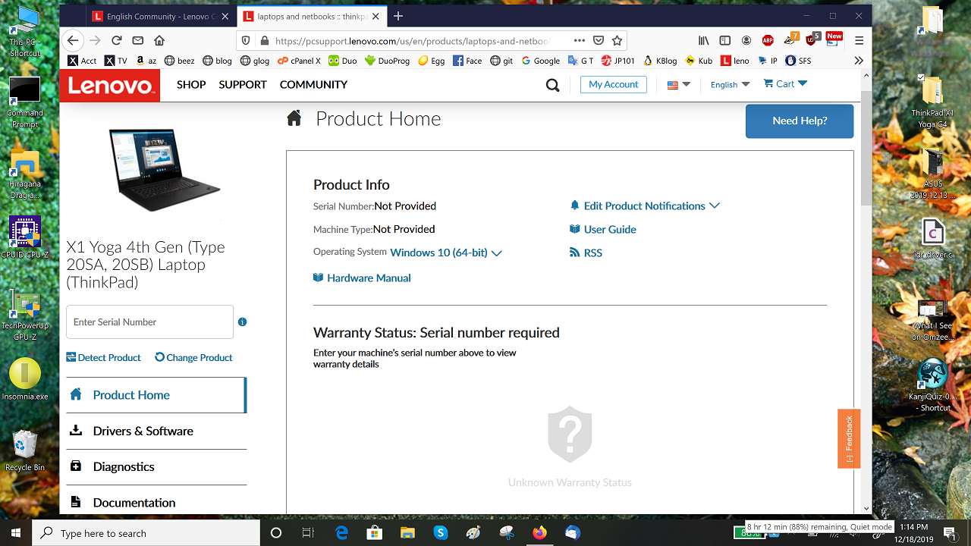Expand Windows 10 (64-bit) OS dropdown
This screenshot has height=546, width=971.
446,253
